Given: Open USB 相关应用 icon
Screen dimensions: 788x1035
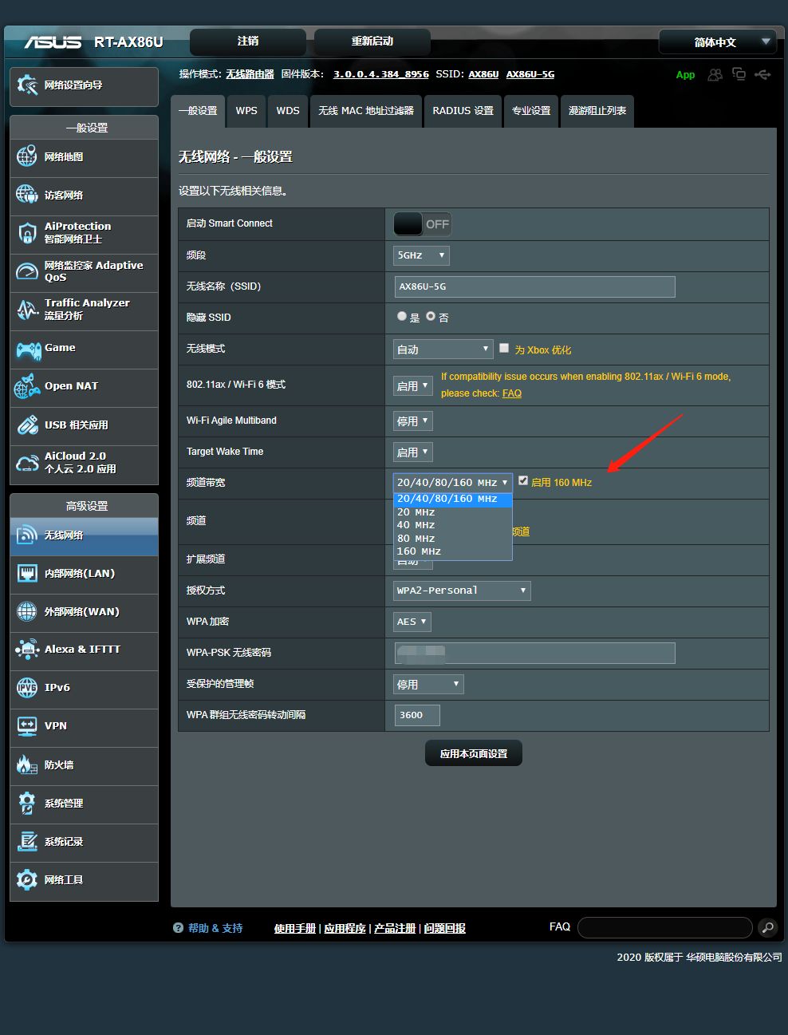Looking at the screenshot, I should pyautogui.click(x=27, y=425).
